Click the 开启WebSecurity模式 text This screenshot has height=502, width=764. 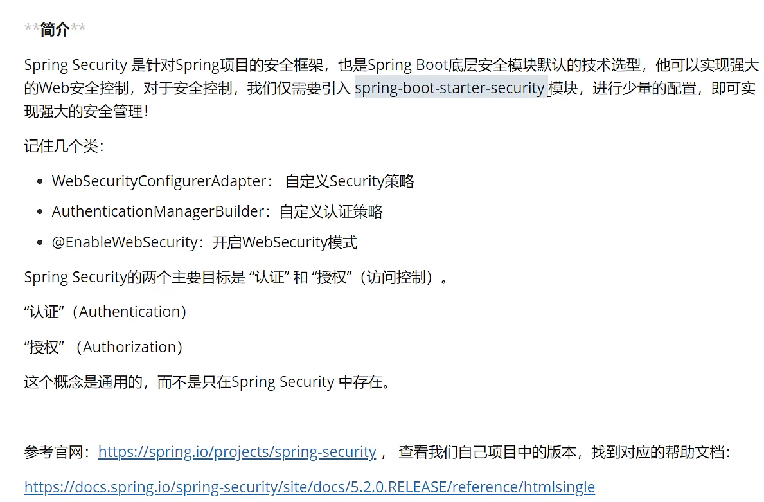[x=285, y=242]
